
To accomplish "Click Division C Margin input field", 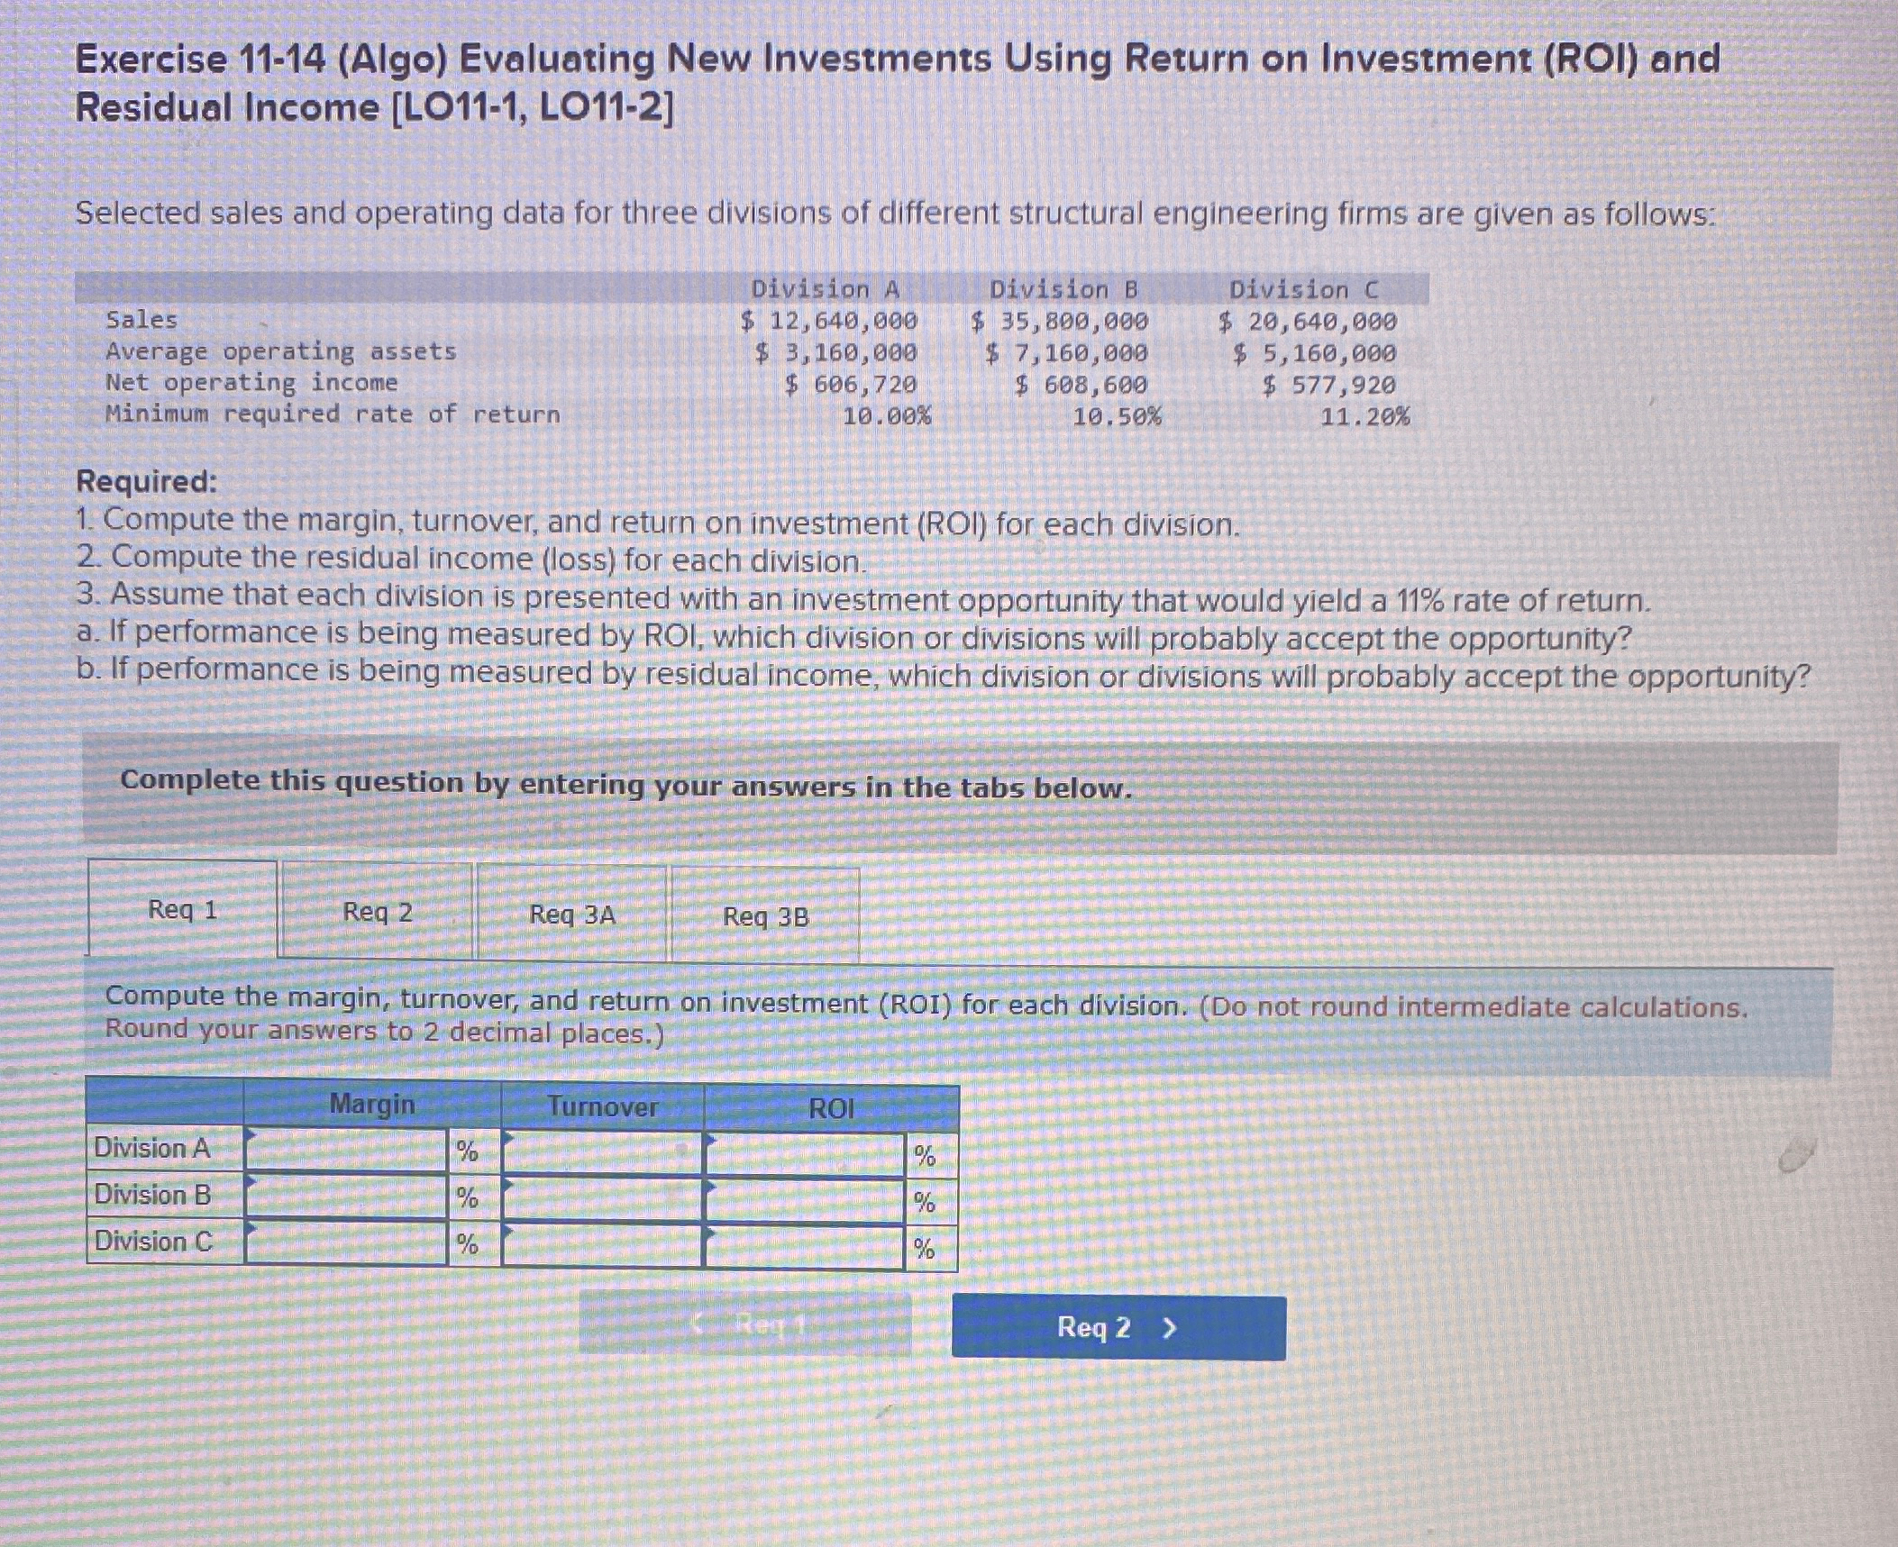I will coord(347,1243).
